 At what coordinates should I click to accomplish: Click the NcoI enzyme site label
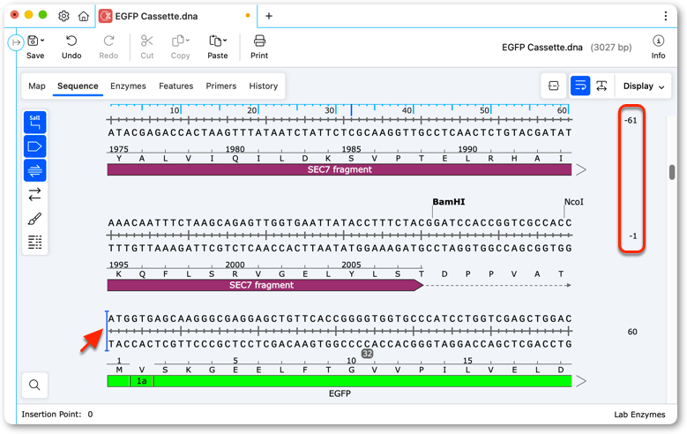574,202
